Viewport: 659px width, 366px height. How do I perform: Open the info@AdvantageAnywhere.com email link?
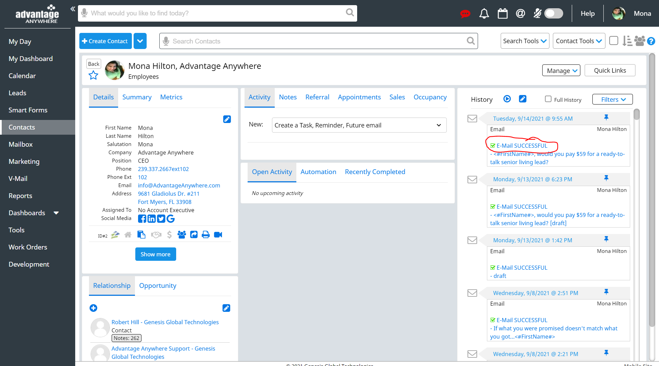(x=179, y=185)
